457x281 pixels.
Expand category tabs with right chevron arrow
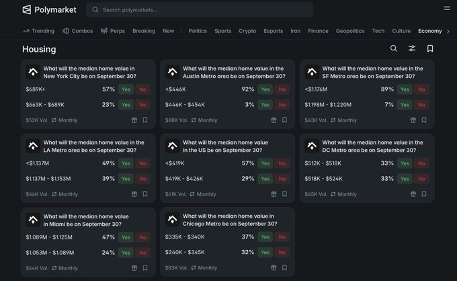448,31
